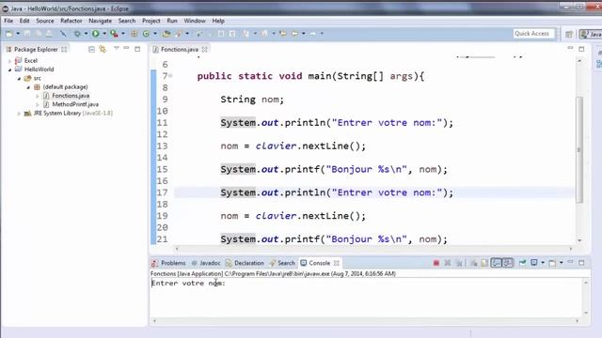Click the green Run button in toolbar
The height and width of the screenshot is (338, 602).
tap(95, 34)
